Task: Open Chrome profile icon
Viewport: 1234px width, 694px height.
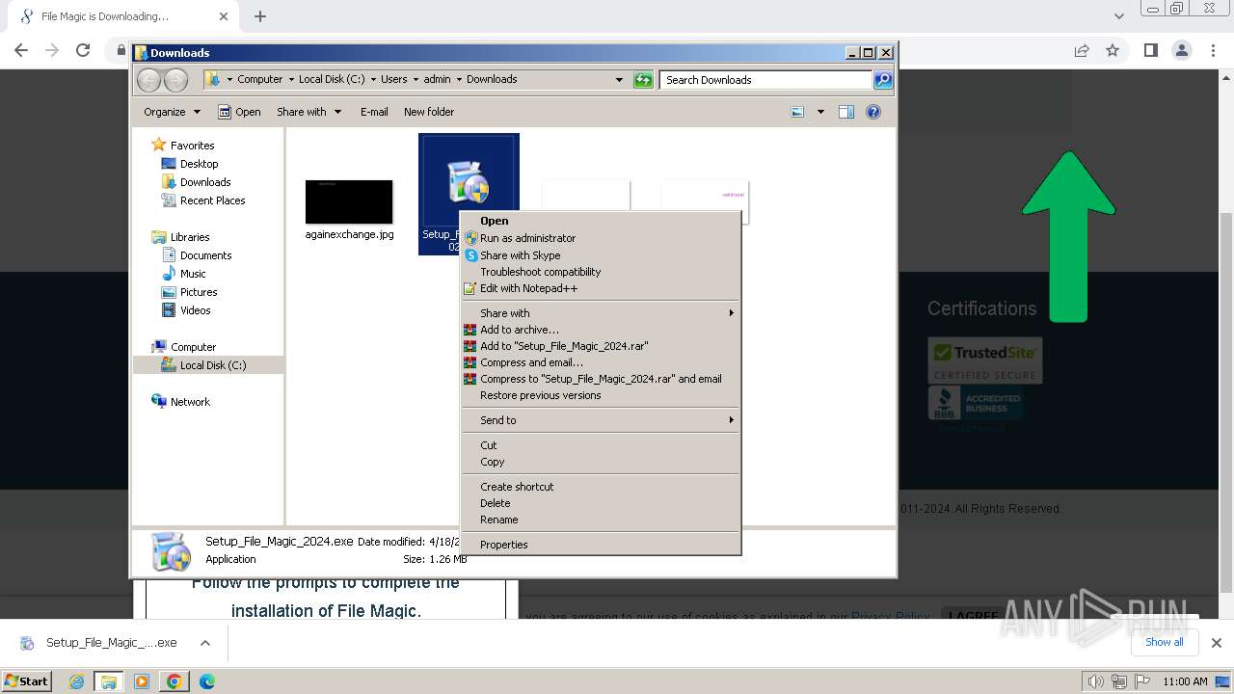Action: 1181,50
